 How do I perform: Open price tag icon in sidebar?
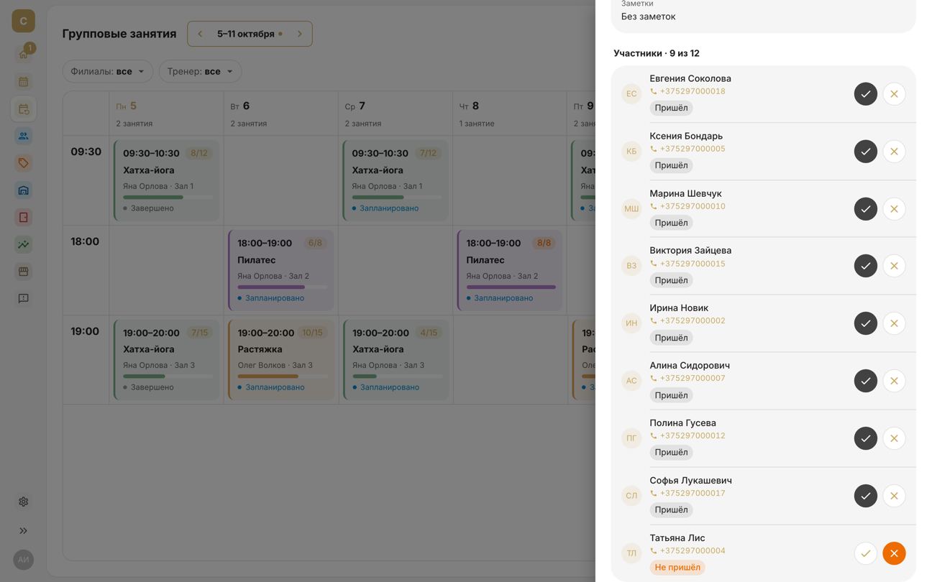24,163
